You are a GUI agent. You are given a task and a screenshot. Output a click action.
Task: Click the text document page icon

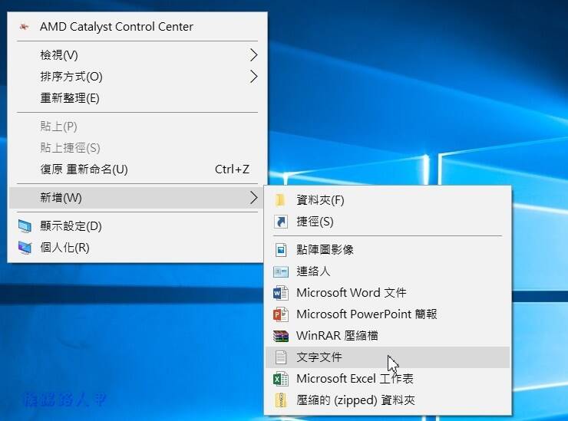(281, 357)
